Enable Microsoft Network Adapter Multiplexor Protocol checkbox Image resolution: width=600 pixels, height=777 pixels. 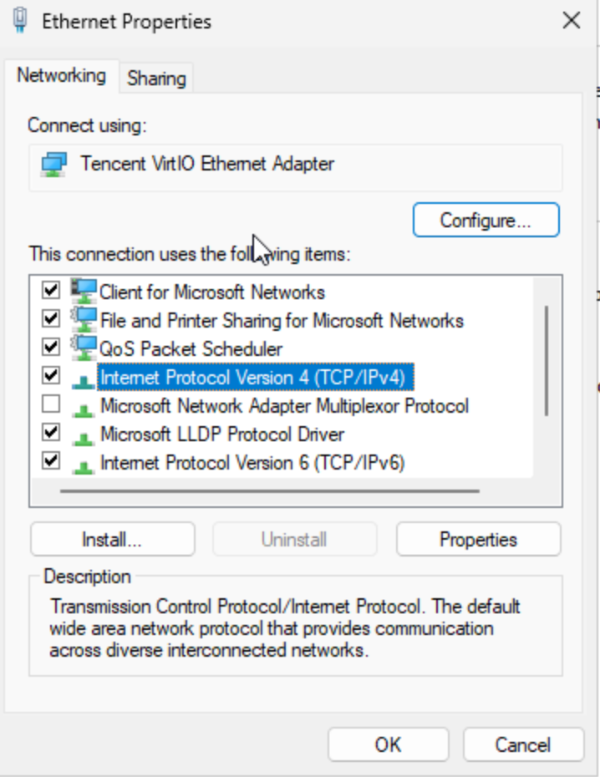[52, 405]
